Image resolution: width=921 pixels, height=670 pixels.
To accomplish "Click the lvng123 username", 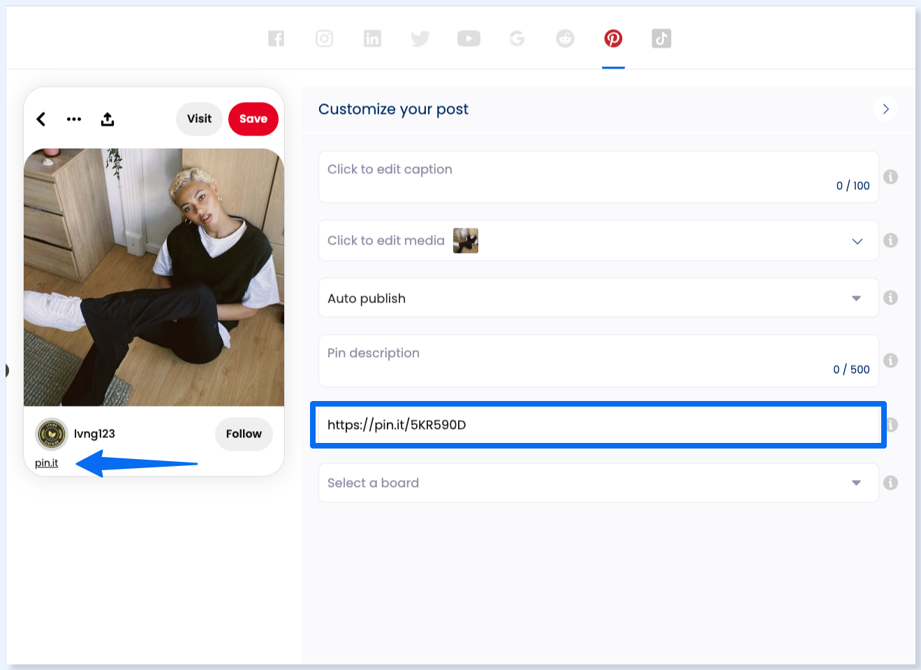I will 94,434.
